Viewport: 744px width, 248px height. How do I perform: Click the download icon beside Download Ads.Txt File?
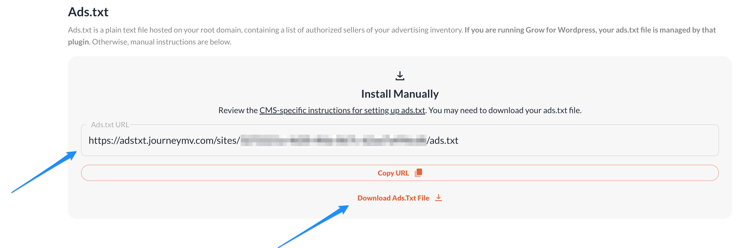(x=438, y=198)
